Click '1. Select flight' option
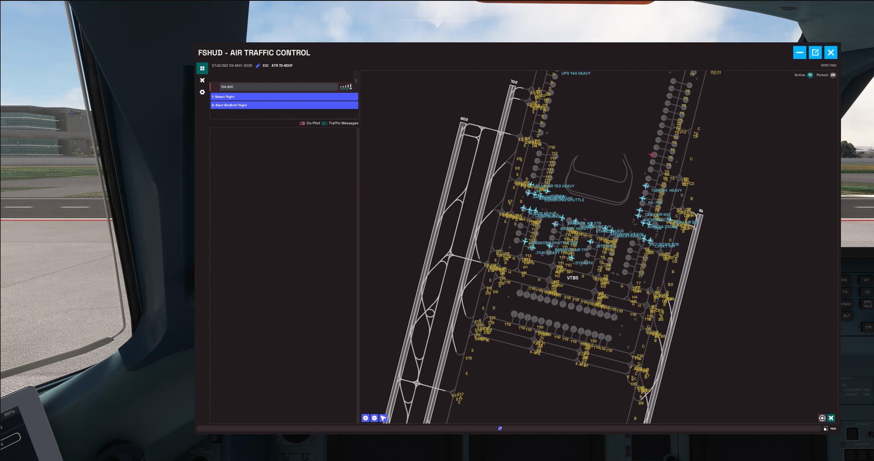This screenshot has height=461, width=874. [284, 97]
